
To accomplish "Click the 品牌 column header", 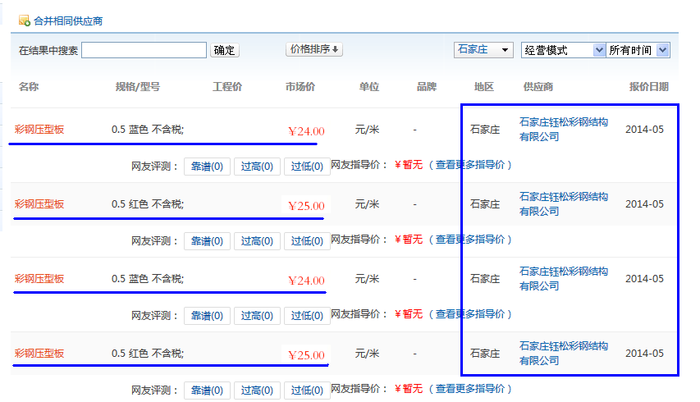I will [427, 87].
